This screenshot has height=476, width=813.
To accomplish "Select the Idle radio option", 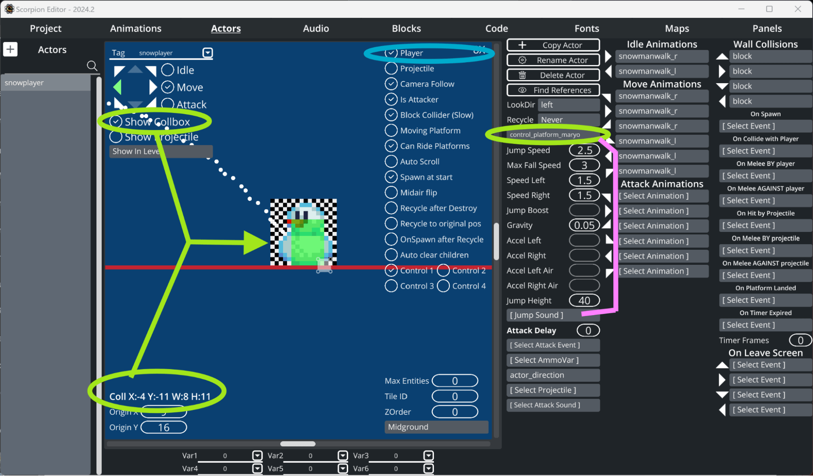I will click(168, 70).
